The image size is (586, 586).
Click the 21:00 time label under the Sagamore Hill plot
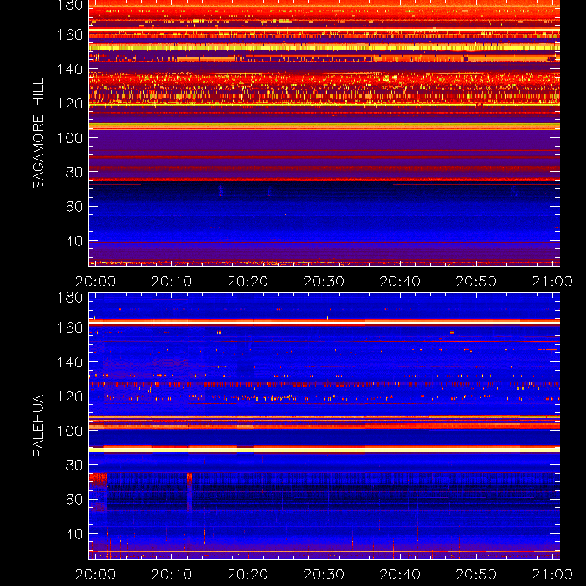[x=552, y=281]
